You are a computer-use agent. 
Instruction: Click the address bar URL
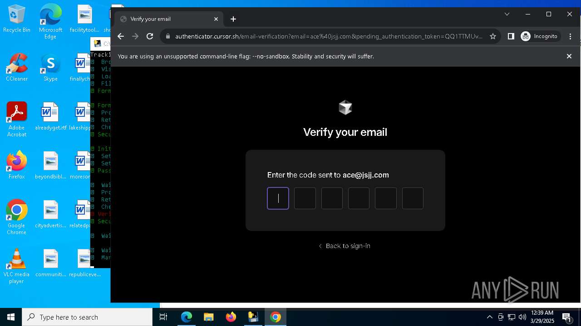pos(329,36)
